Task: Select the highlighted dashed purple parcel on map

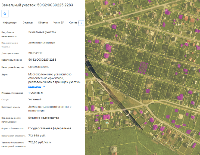Action: 143,68
